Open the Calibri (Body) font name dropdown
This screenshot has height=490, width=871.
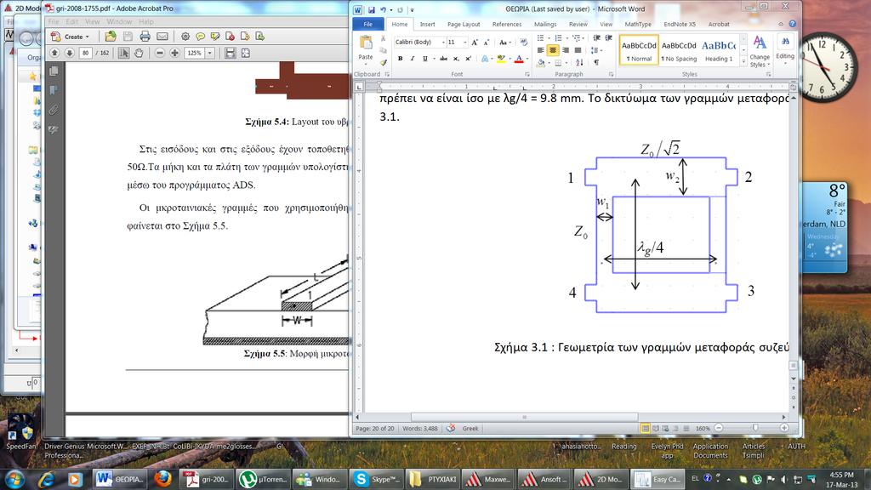click(x=443, y=43)
